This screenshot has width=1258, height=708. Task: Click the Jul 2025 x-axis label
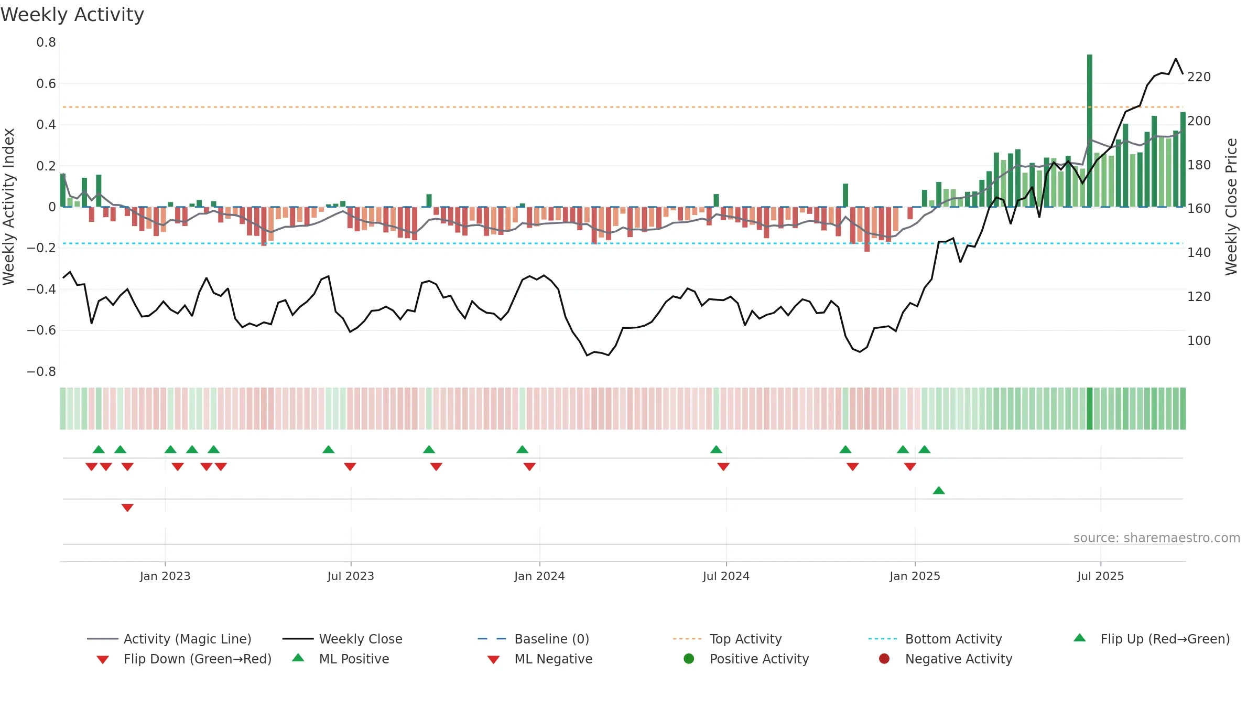pos(1101,576)
